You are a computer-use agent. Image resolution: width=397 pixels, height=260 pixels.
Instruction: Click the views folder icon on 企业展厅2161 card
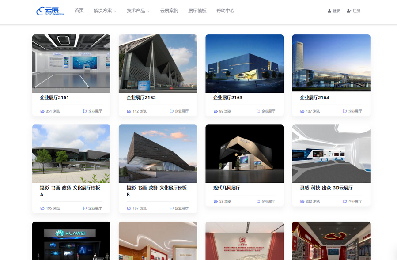(x=42, y=111)
